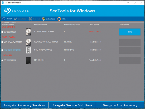Image resolution: width=145 pixels, height=109 pixels.
Task: Open the Basic Tests menu label
Action: [x=22, y=19]
